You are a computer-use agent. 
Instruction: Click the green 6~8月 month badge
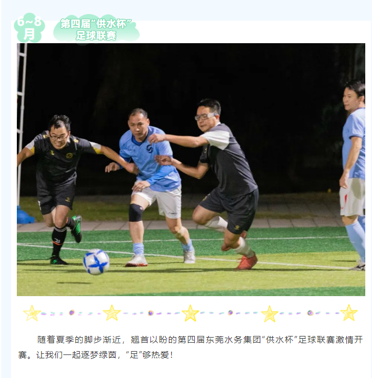(29, 28)
